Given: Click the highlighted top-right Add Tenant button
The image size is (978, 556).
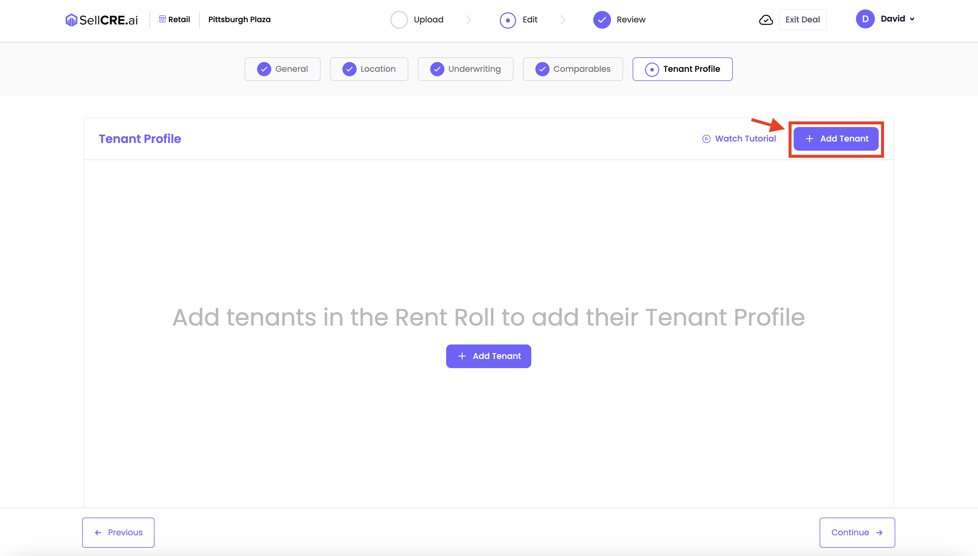Looking at the screenshot, I should click(x=836, y=139).
